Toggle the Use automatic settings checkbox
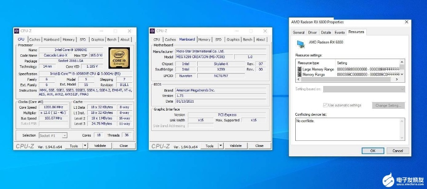The height and width of the screenshot is (189, 427). pos(325,105)
